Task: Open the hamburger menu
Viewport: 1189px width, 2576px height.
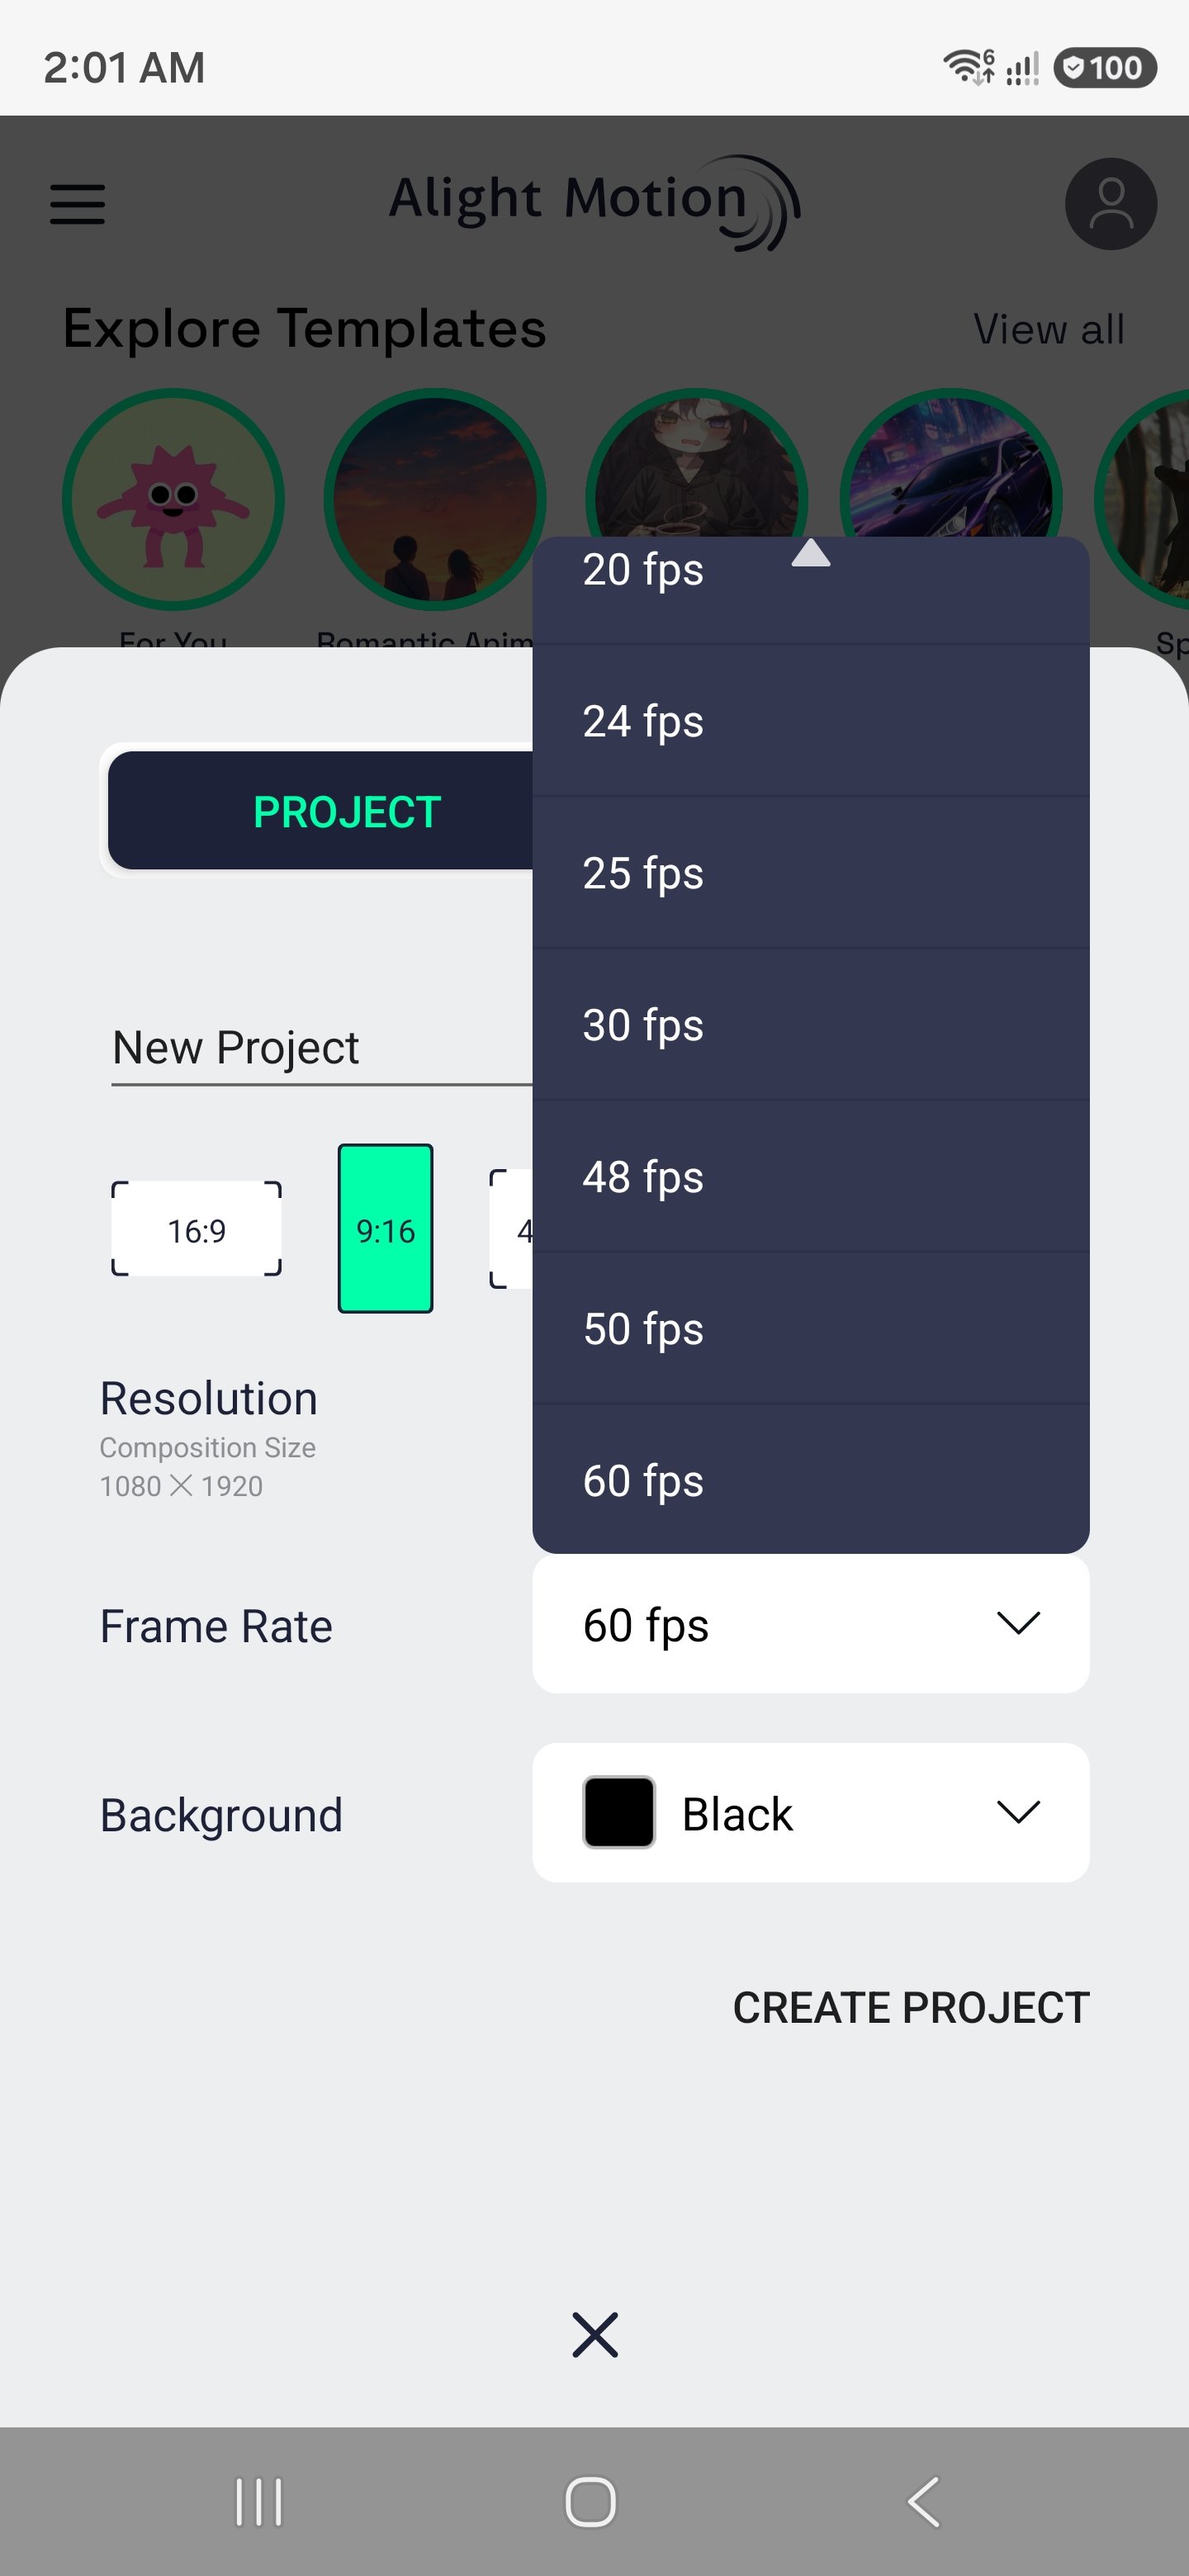Action: click(77, 204)
